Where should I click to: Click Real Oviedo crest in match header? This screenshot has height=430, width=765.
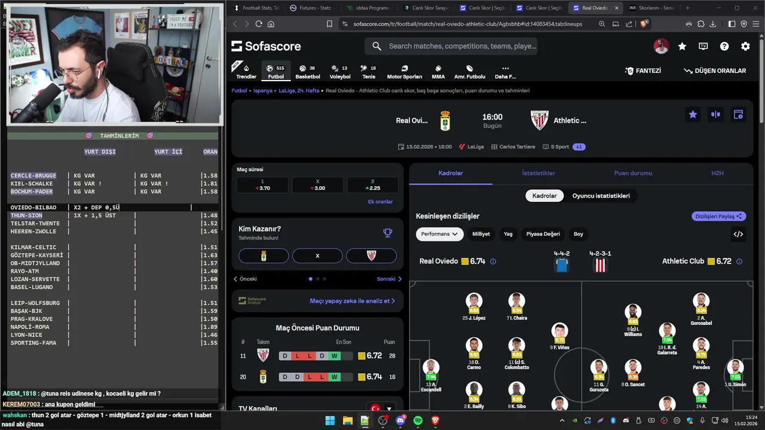point(445,121)
